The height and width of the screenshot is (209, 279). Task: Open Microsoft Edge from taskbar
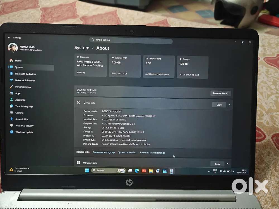(x=137, y=171)
